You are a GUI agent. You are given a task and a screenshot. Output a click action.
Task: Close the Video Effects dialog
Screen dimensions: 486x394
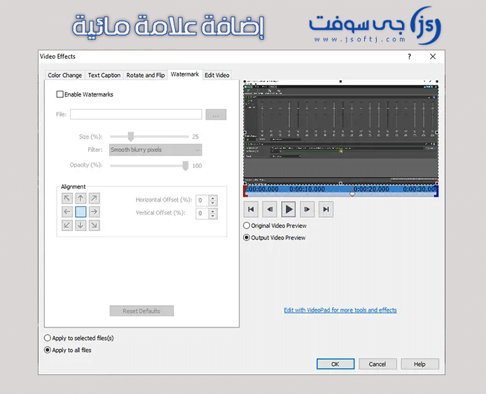pyautogui.click(x=433, y=57)
